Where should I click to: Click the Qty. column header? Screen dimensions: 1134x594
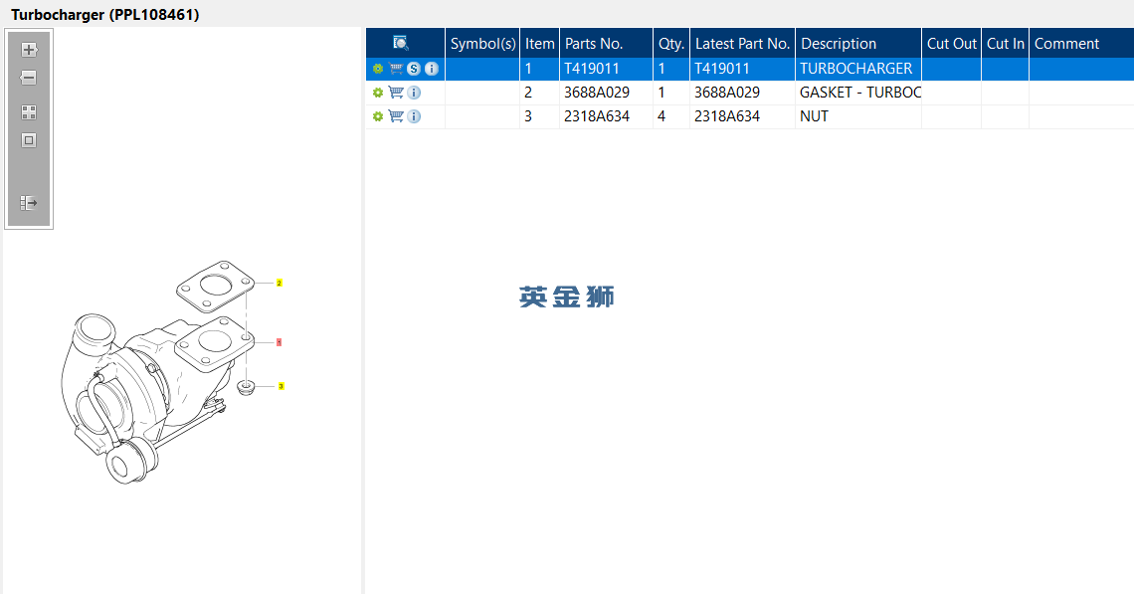pos(671,44)
